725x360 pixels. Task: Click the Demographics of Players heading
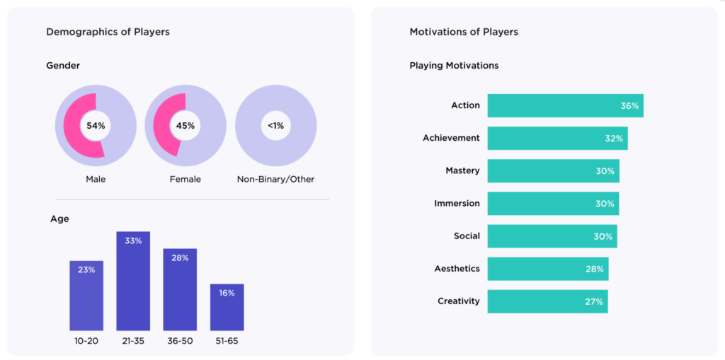pos(108,32)
